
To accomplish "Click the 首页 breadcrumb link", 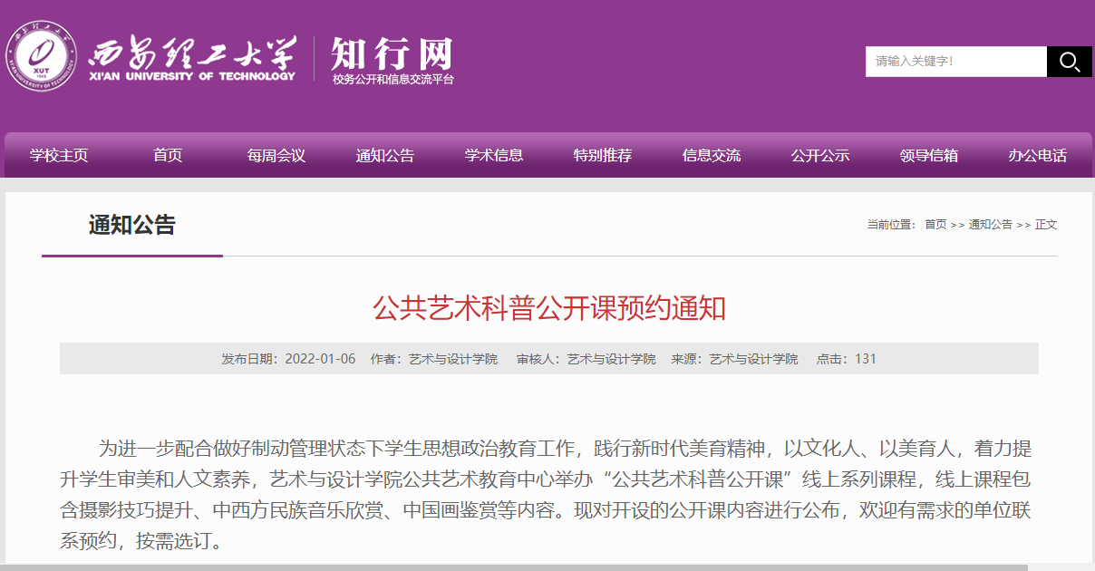I will [x=935, y=225].
